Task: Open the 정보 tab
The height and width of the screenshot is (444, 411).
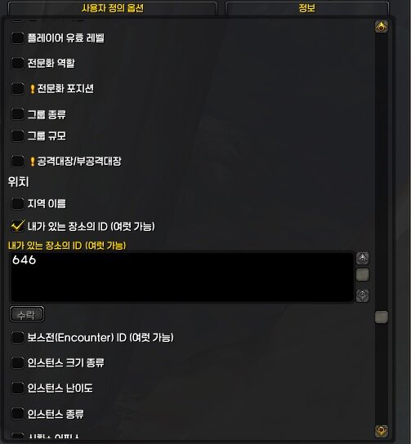Action: (x=307, y=8)
